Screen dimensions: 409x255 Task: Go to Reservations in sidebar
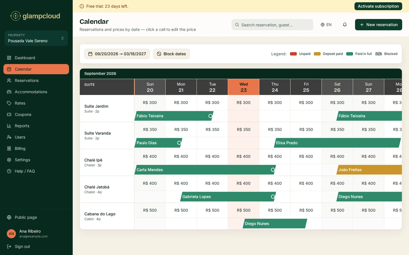click(36, 80)
